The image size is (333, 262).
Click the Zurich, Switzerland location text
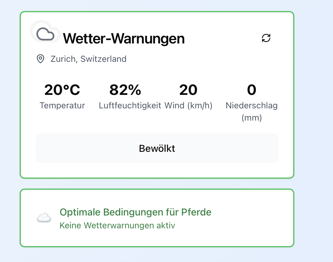[88, 59]
